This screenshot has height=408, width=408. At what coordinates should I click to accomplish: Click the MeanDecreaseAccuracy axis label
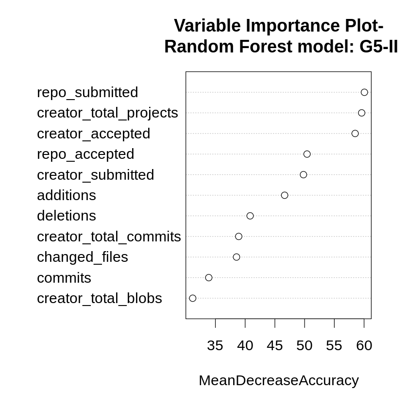click(278, 380)
